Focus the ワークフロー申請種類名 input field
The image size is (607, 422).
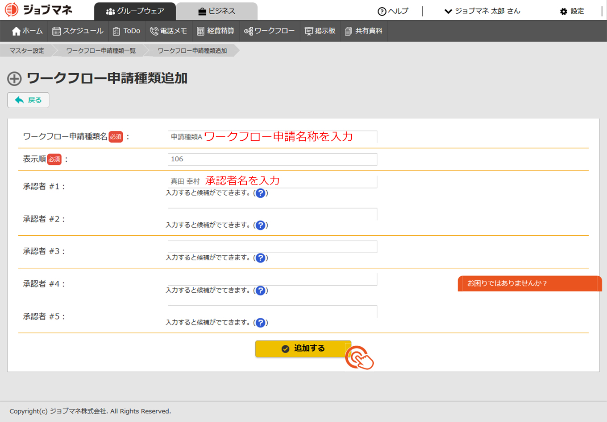272,137
